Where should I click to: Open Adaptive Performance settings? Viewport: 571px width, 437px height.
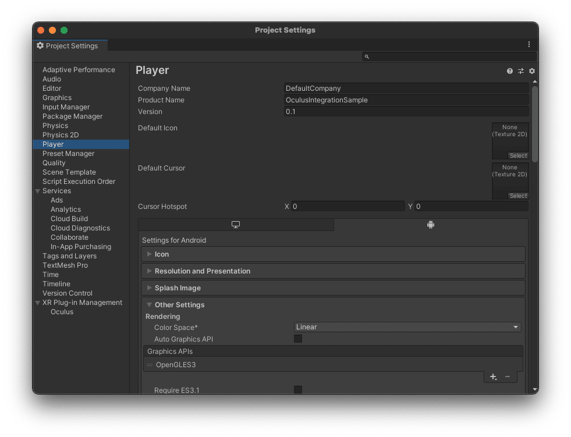(79, 70)
